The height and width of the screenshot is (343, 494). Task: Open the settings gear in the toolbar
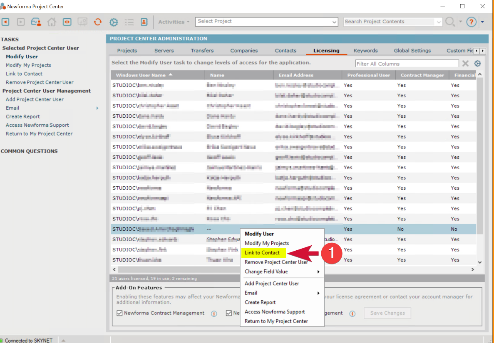coord(113,22)
